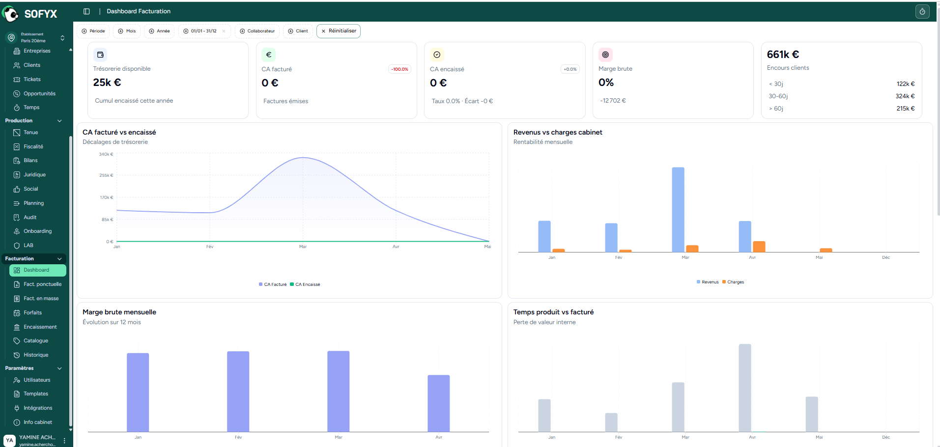Toggle the CA Facturé legend series
This screenshot has width=940, height=447.
(273, 284)
